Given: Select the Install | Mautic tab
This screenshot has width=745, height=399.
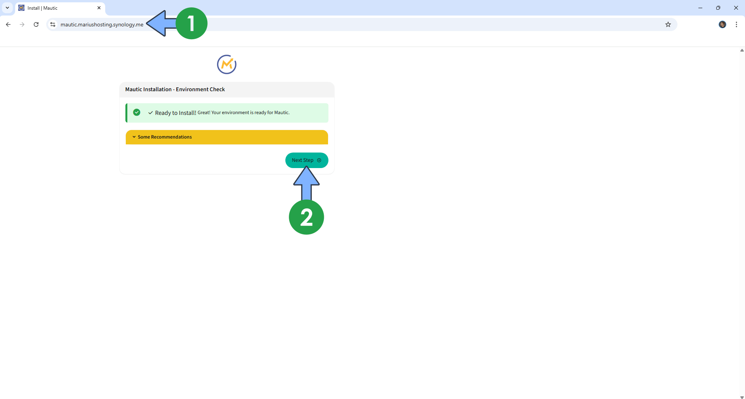Looking at the screenshot, I should click(60, 8).
